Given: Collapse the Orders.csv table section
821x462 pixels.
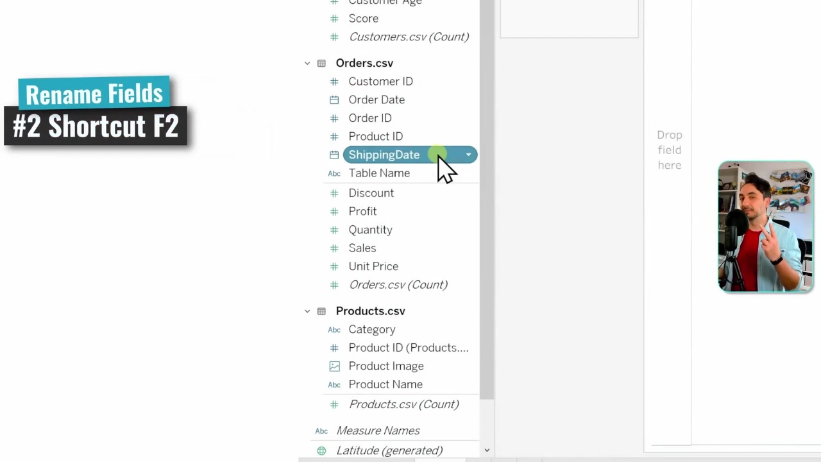Looking at the screenshot, I should 307,63.
